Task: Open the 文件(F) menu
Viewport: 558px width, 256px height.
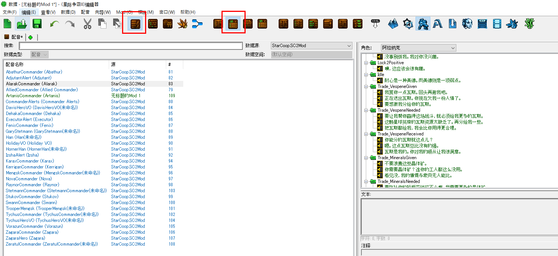Action: point(10,12)
